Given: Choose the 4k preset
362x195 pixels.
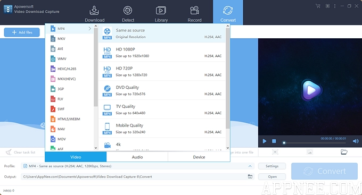Looking at the screenshot, I should coord(162,145).
